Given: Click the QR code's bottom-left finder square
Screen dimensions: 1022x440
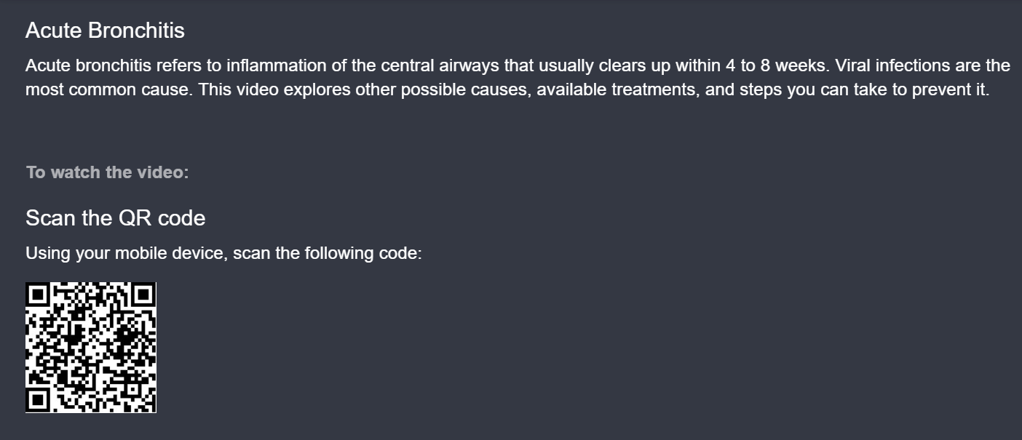Looking at the screenshot, I should pyautogui.click(x=38, y=401).
